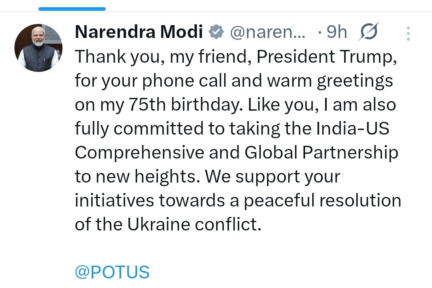Open the truncated @naren... handle
Image resolution: width=432 pixels, height=288 pixels.
(267, 32)
